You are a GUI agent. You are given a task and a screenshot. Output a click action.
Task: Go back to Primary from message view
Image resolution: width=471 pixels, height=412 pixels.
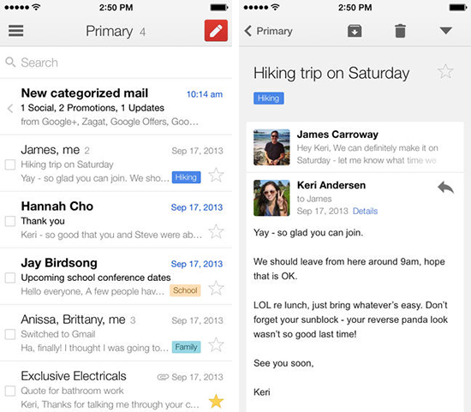point(268,31)
